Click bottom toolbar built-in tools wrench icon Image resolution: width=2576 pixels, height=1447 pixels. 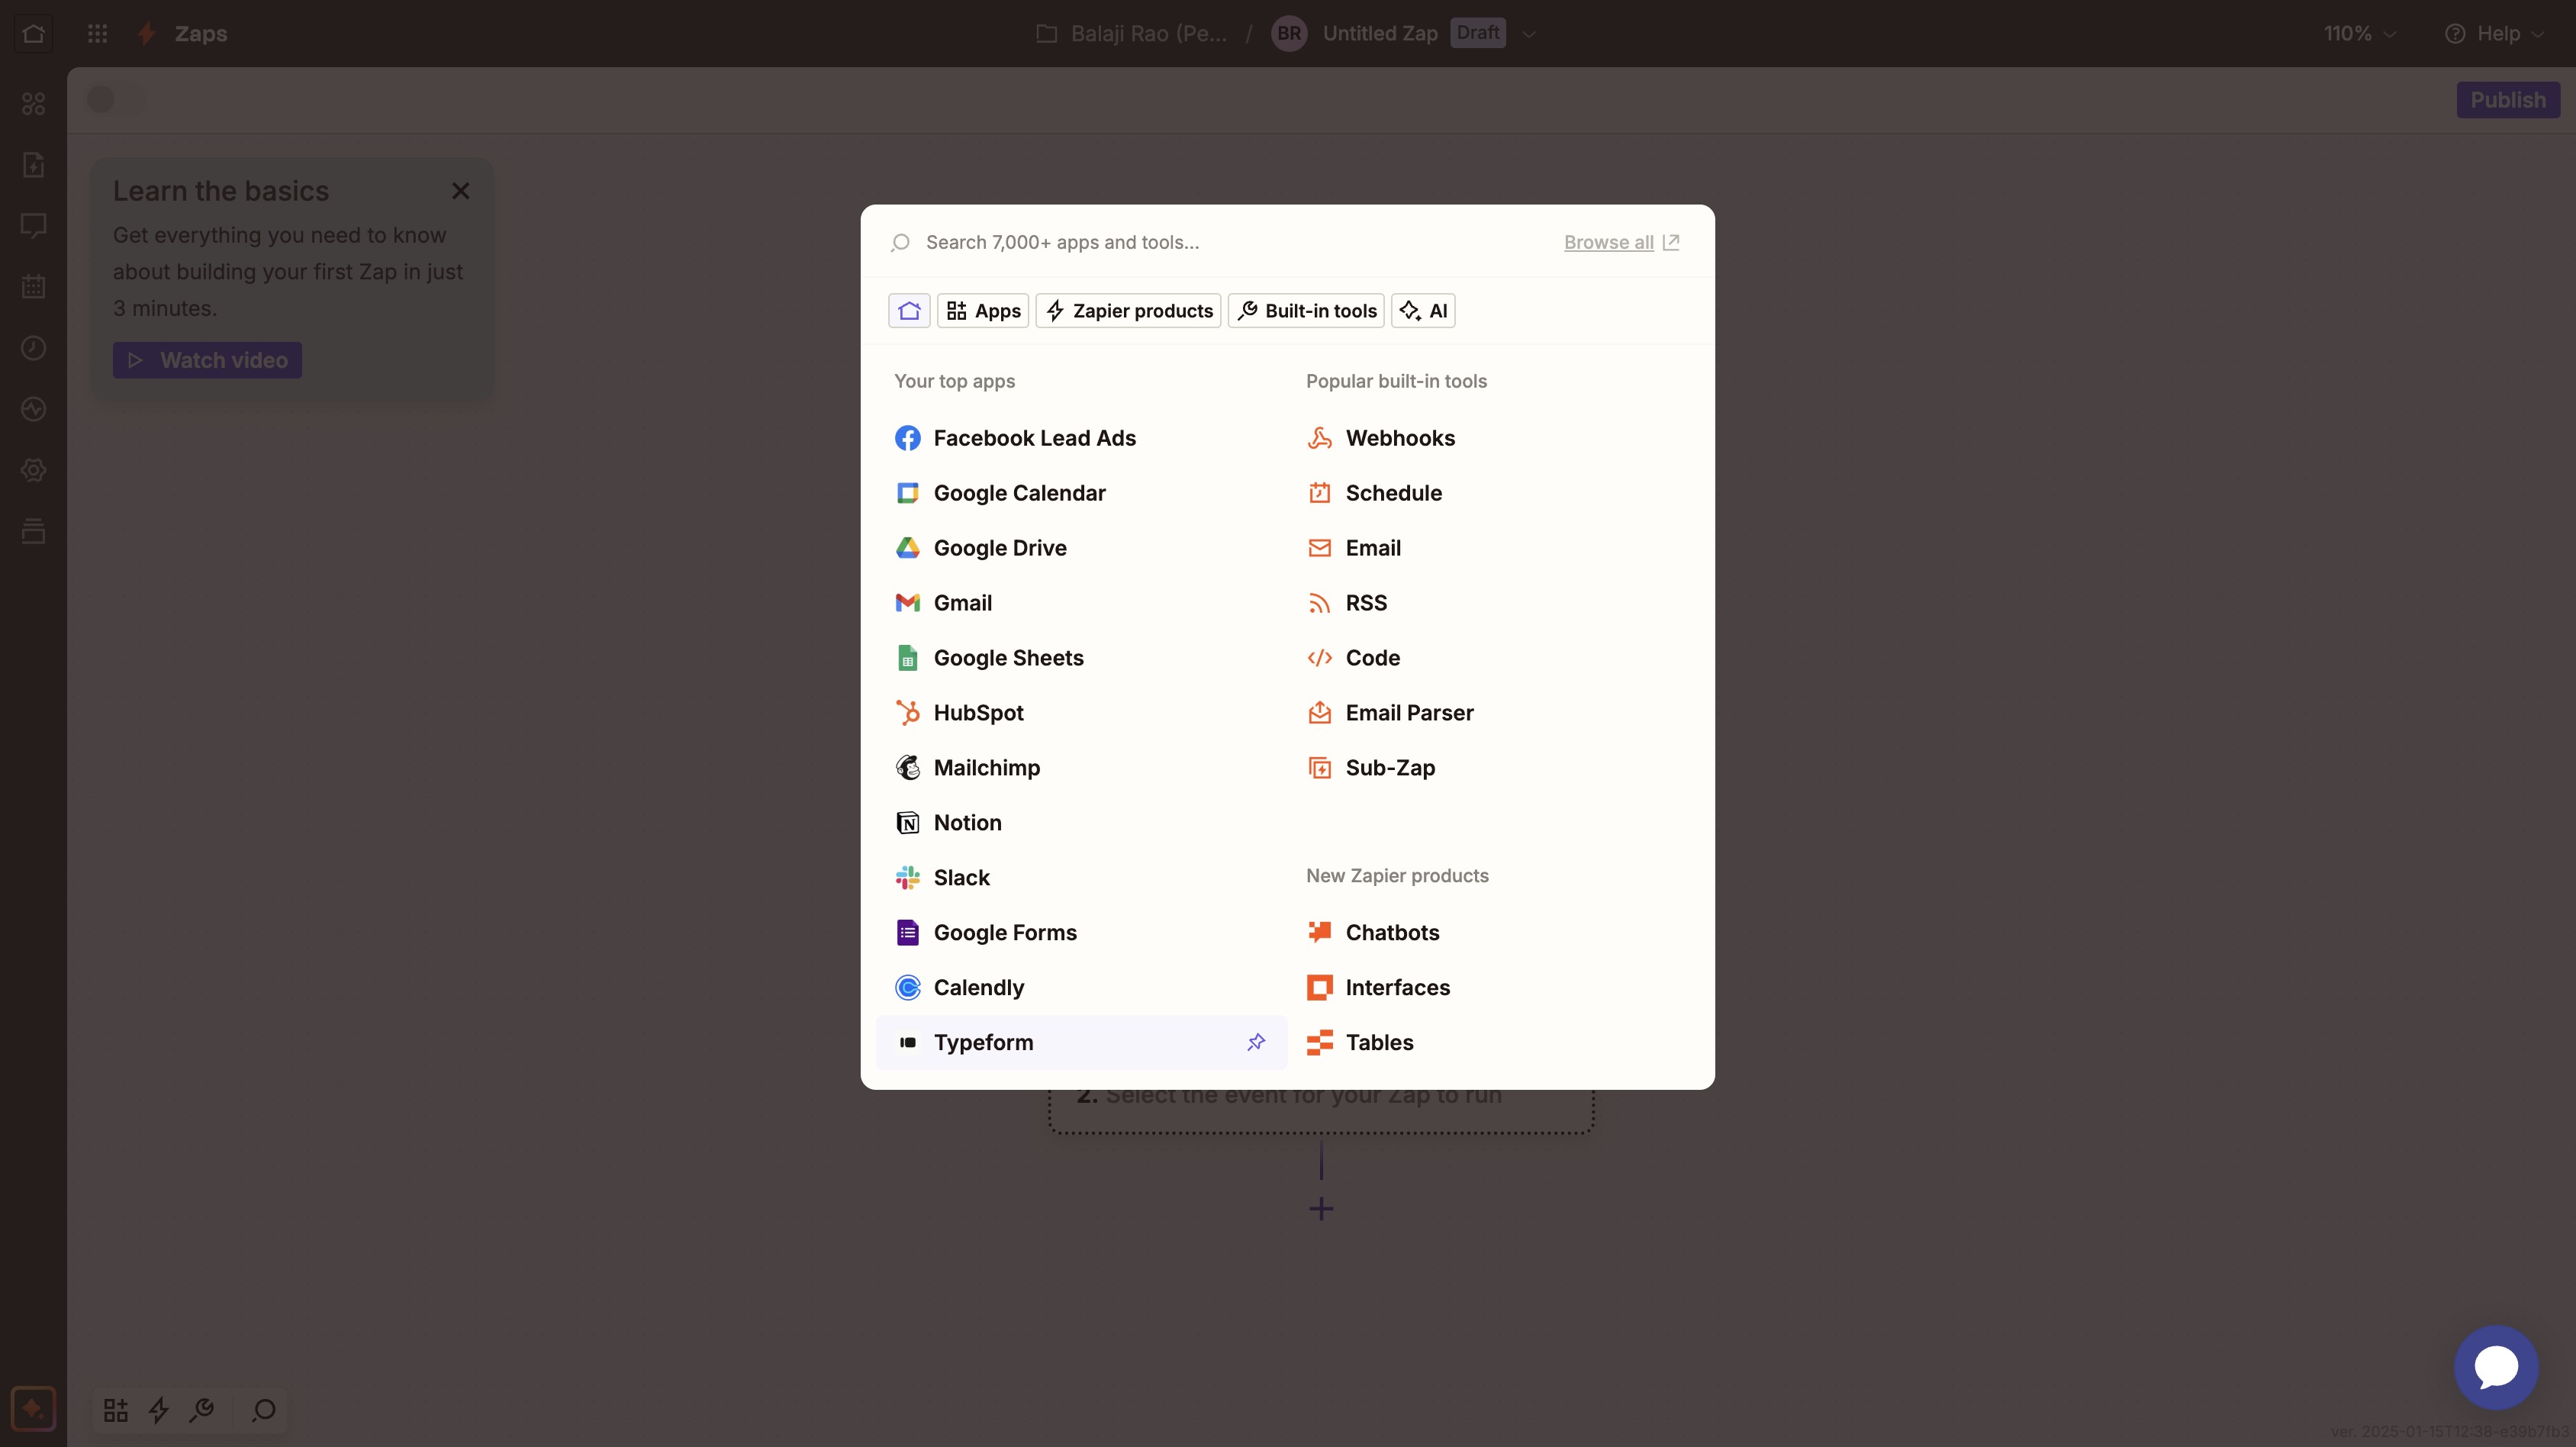pyautogui.click(x=202, y=1410)
